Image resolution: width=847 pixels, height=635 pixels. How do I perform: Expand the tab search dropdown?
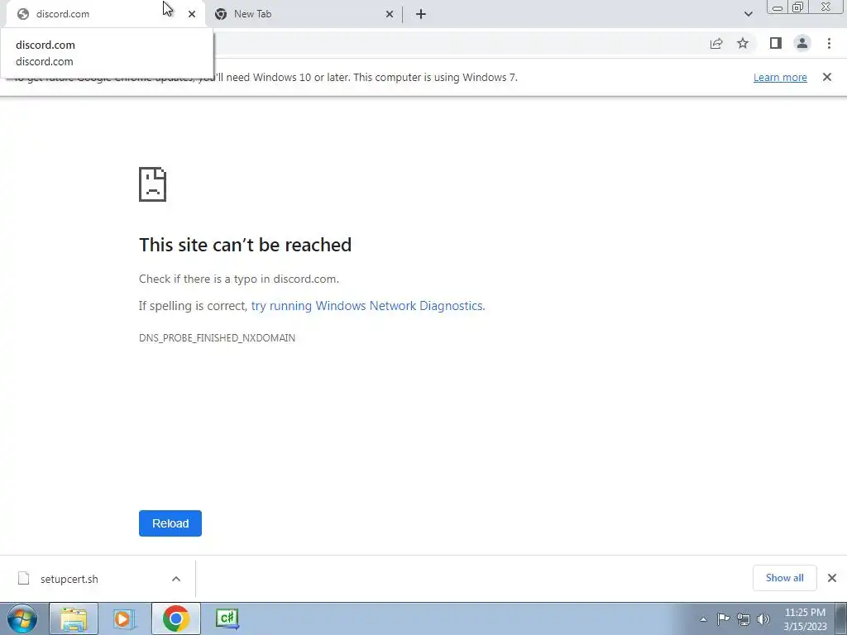click(748, 14)
